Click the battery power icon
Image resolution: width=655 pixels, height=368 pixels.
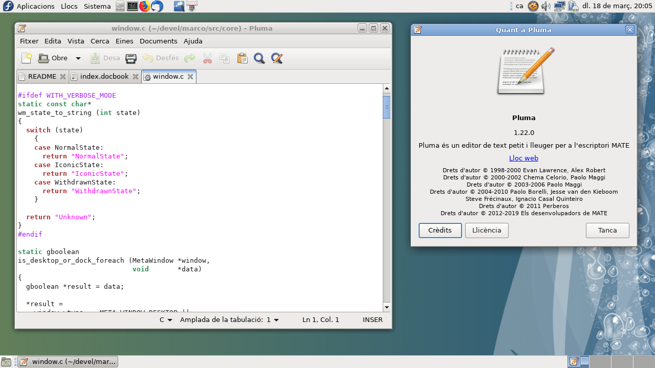tap(573, 6)
